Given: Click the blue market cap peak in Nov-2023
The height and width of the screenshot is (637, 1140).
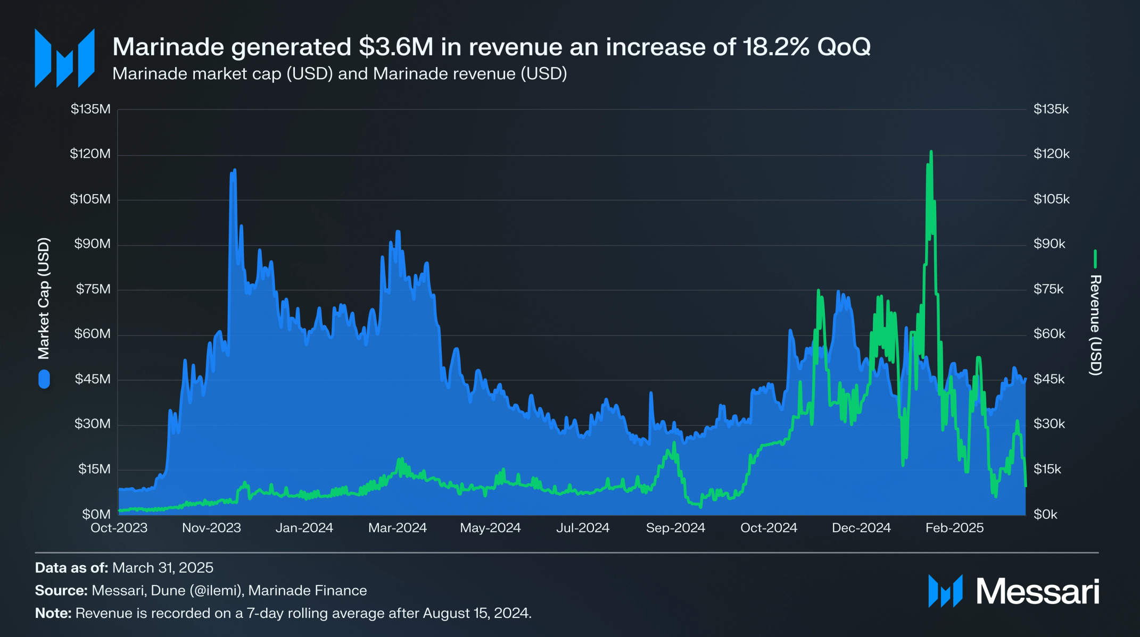Looking at the screenshot, I should (x=234, y=170).
